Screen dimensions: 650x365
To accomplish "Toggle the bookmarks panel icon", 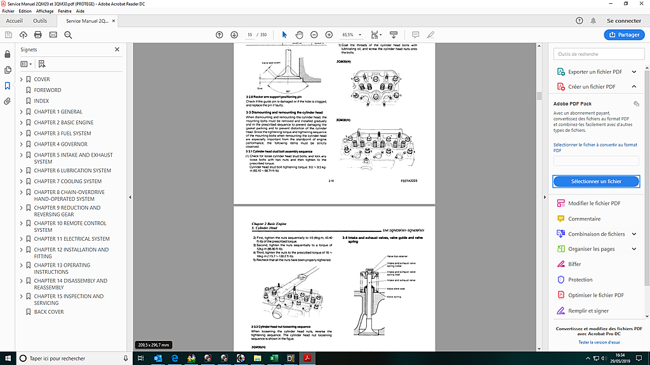I will (x=8, y=86).
